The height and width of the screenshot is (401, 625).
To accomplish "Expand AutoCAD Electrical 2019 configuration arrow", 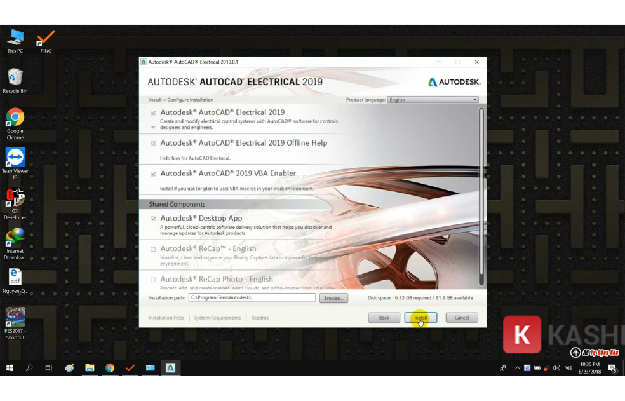I will click(x=153, y=128).
